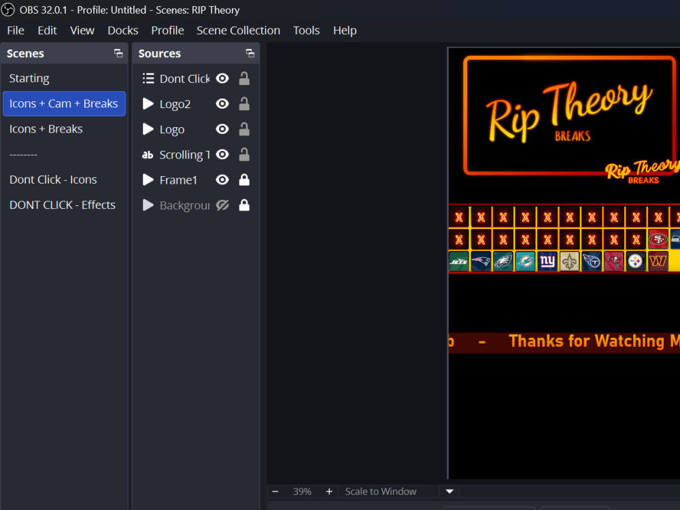Open the Tools menu
This screenshot has height=510, width=680.
tap(306, 31)
